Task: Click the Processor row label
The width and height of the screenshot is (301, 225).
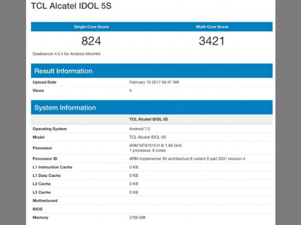Action: 43,148
